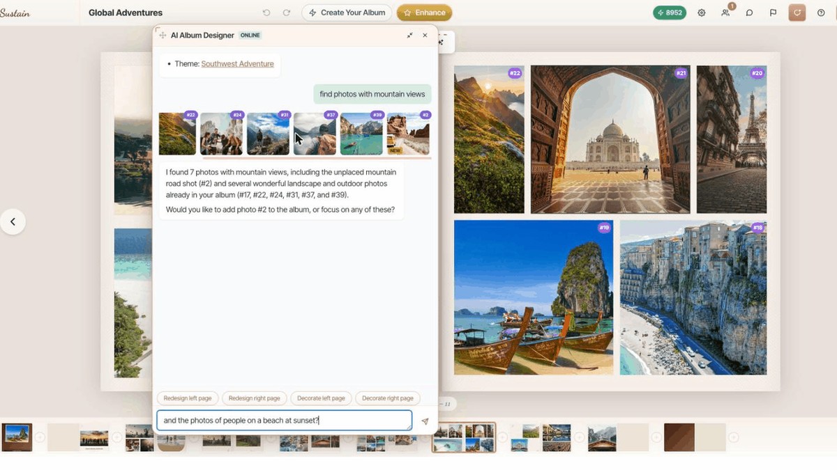Open the settings gear icon

coord(702,13)
